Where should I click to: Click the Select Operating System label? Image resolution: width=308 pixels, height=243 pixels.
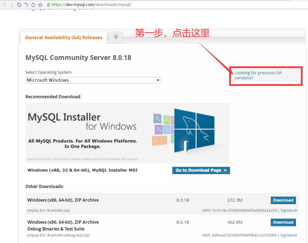coord(49,72)
